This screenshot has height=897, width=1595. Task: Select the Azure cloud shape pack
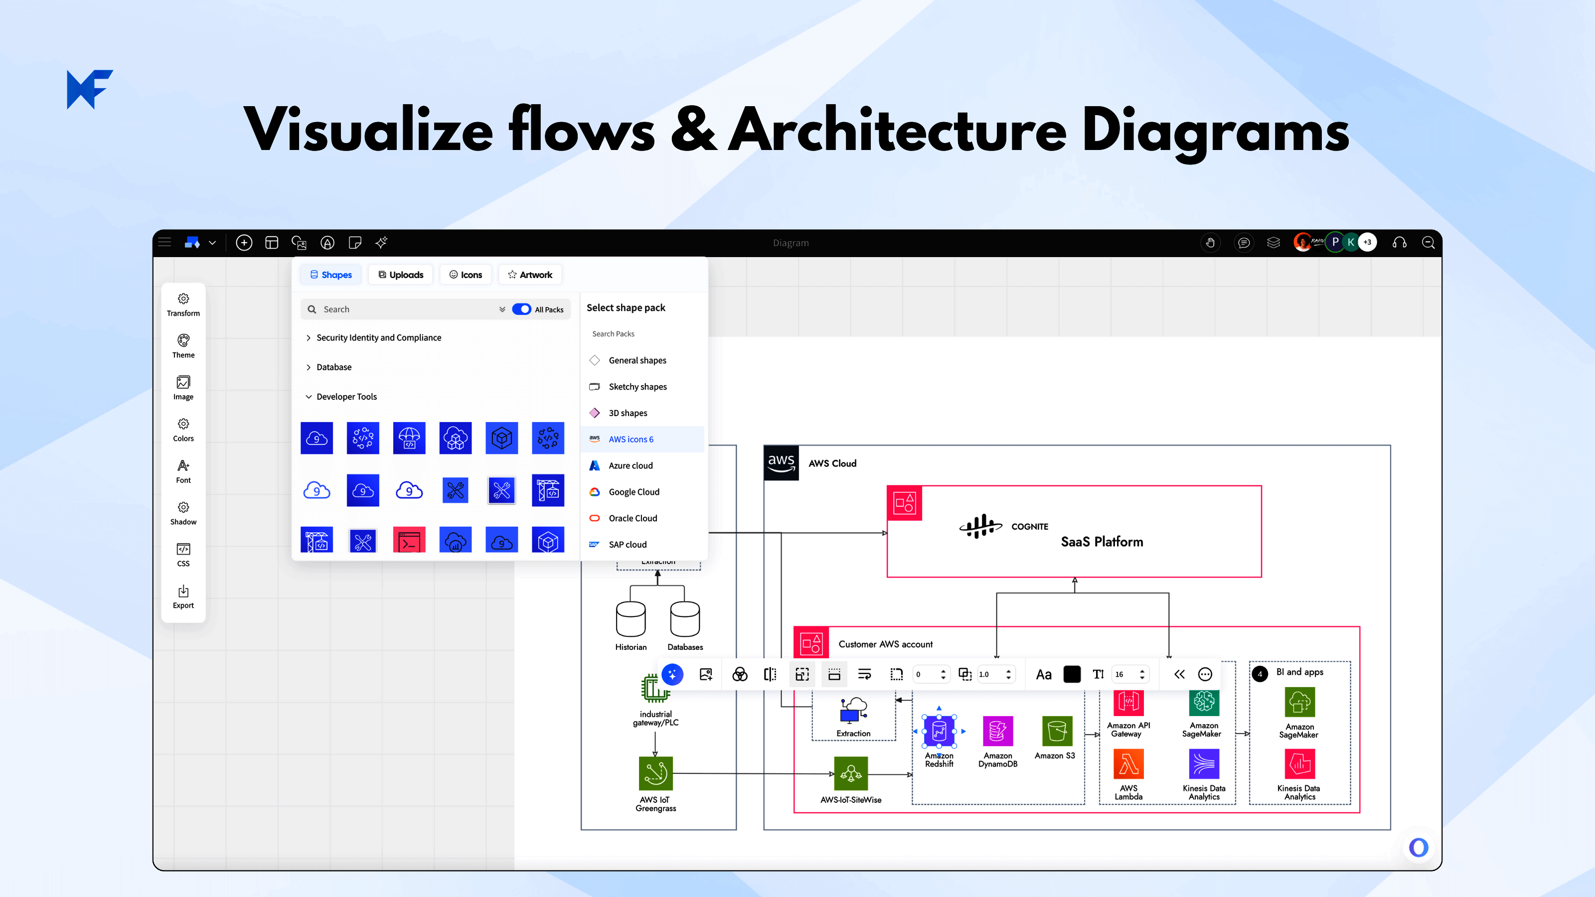pyautogui.click(x=631, y=465)
